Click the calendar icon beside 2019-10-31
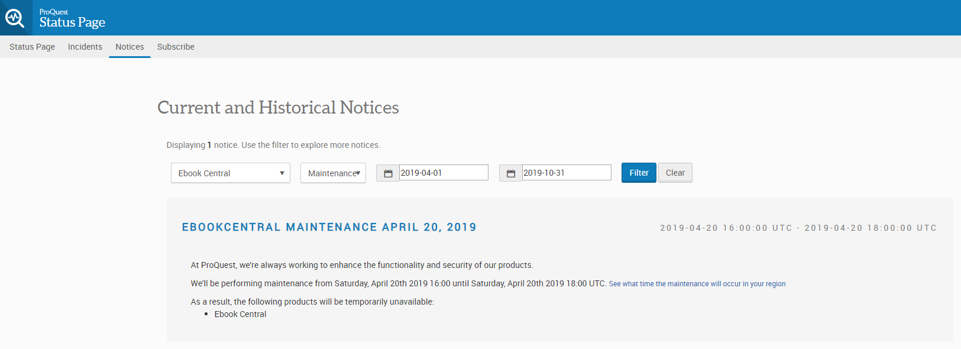Viewport: 961px width, 349px height. pyautogui.click(x=510, y=172)
